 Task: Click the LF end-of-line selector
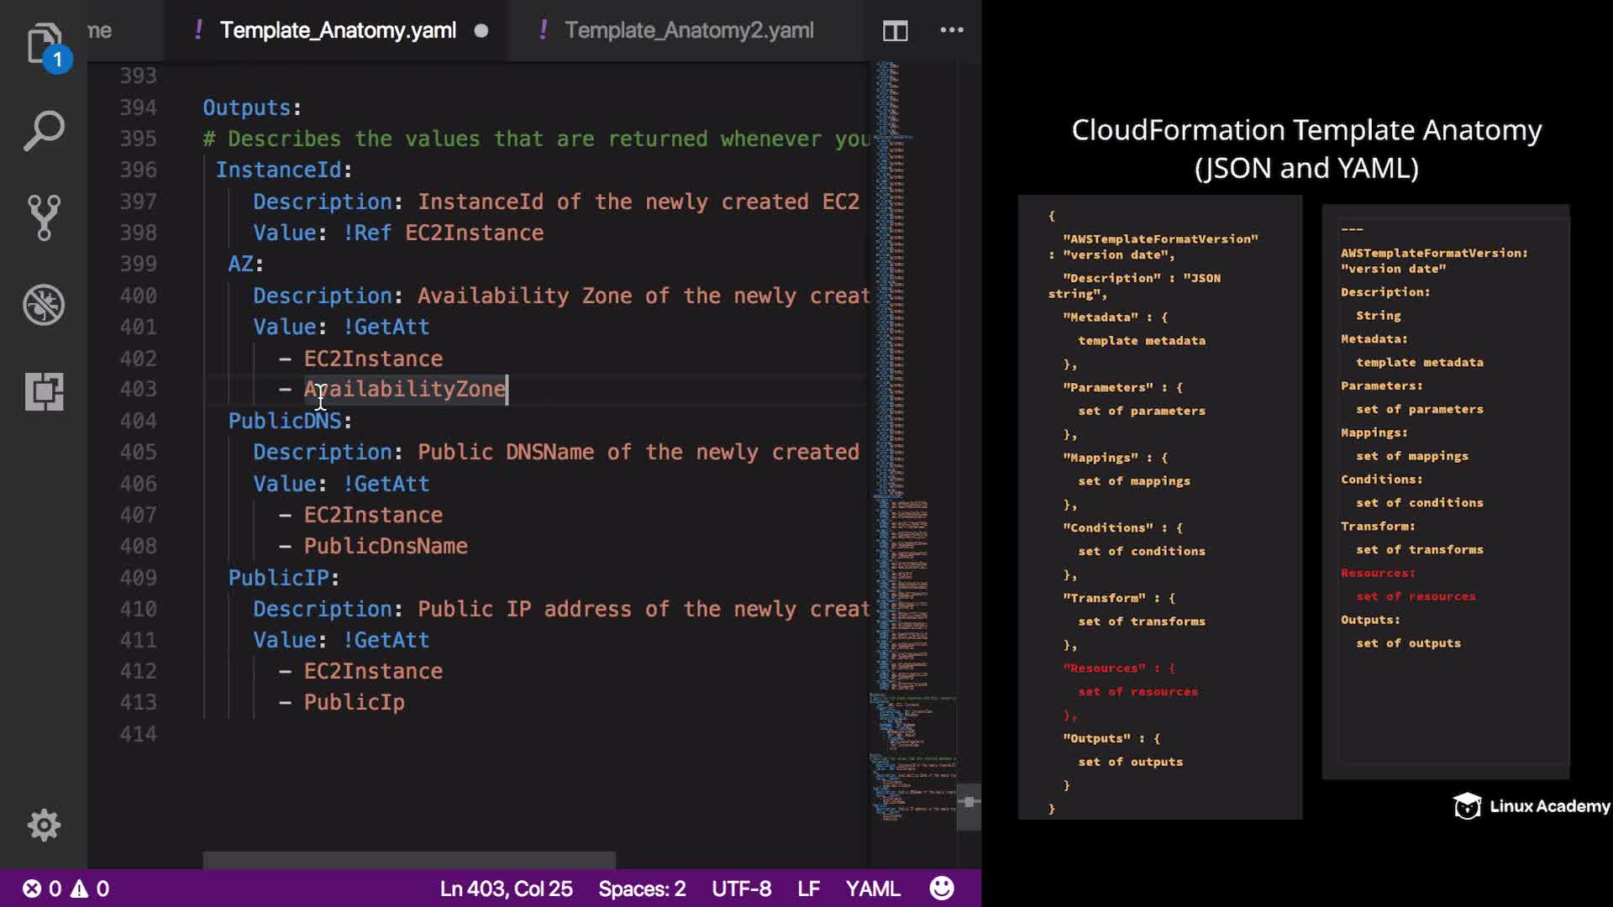(808, 889)
